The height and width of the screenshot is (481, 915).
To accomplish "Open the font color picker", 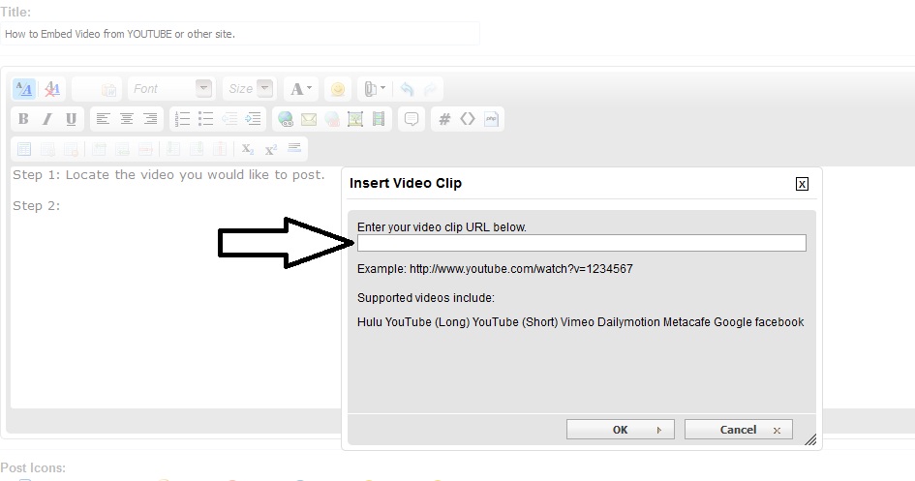I will tap(302, 89).
